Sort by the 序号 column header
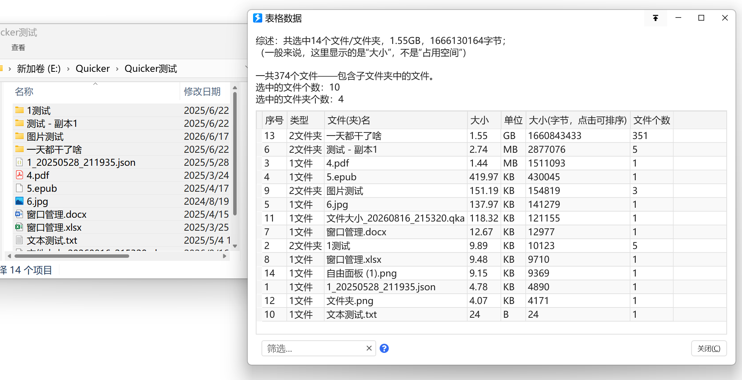The image size is (742, 380). pyautogui.click(x=274, y=120)
